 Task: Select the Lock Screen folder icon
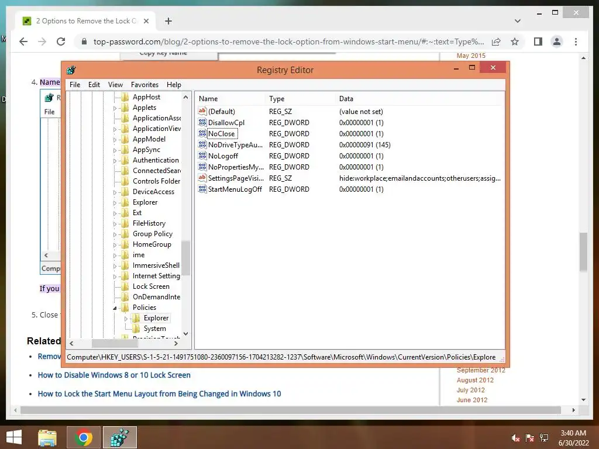click(125, 286)
